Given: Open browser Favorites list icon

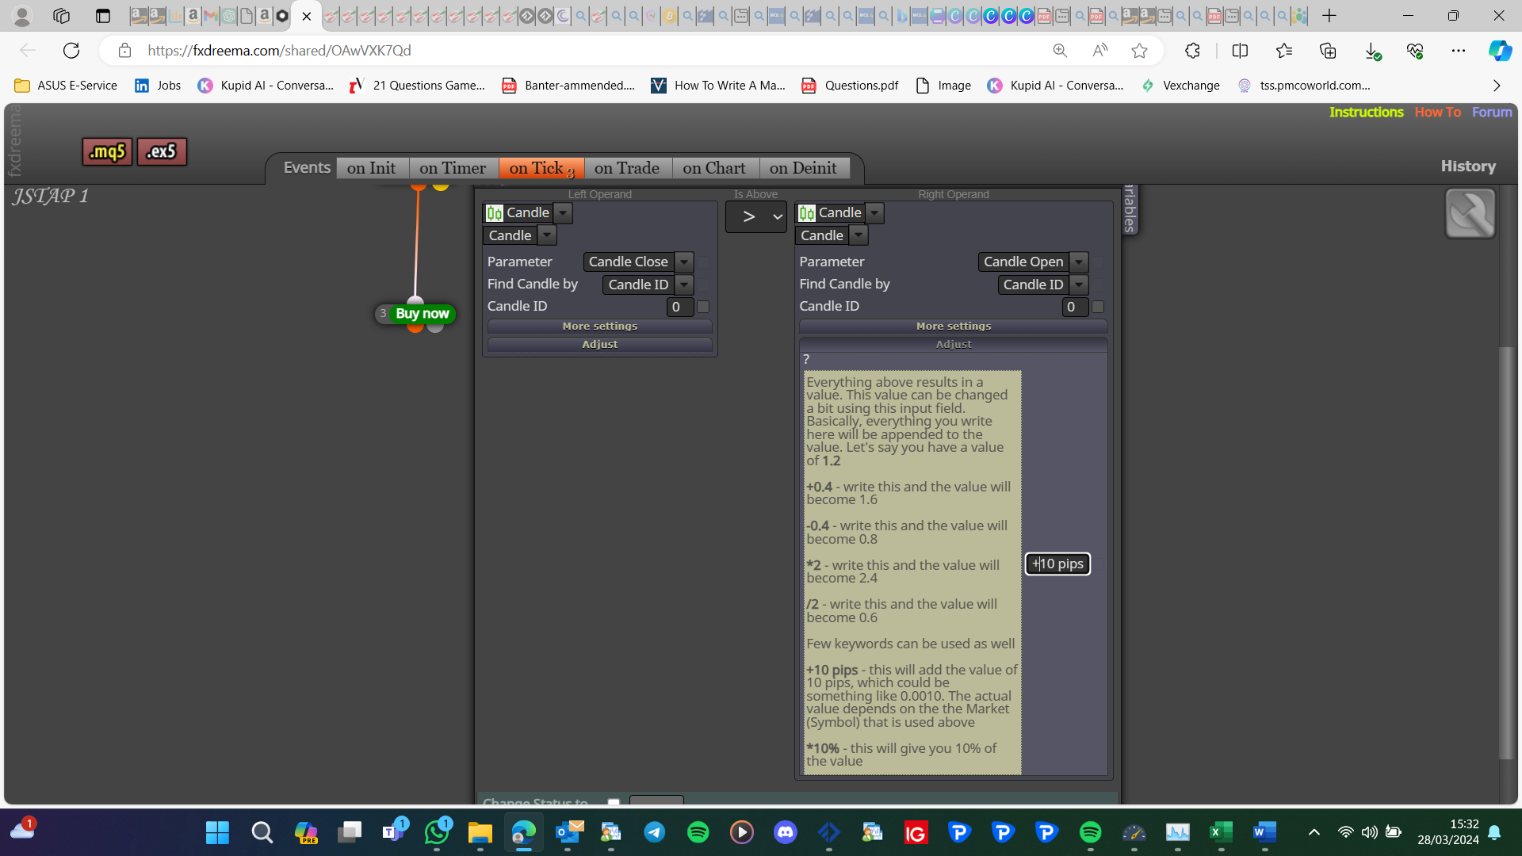Looking at the screenshot, I should point(1284,51).
